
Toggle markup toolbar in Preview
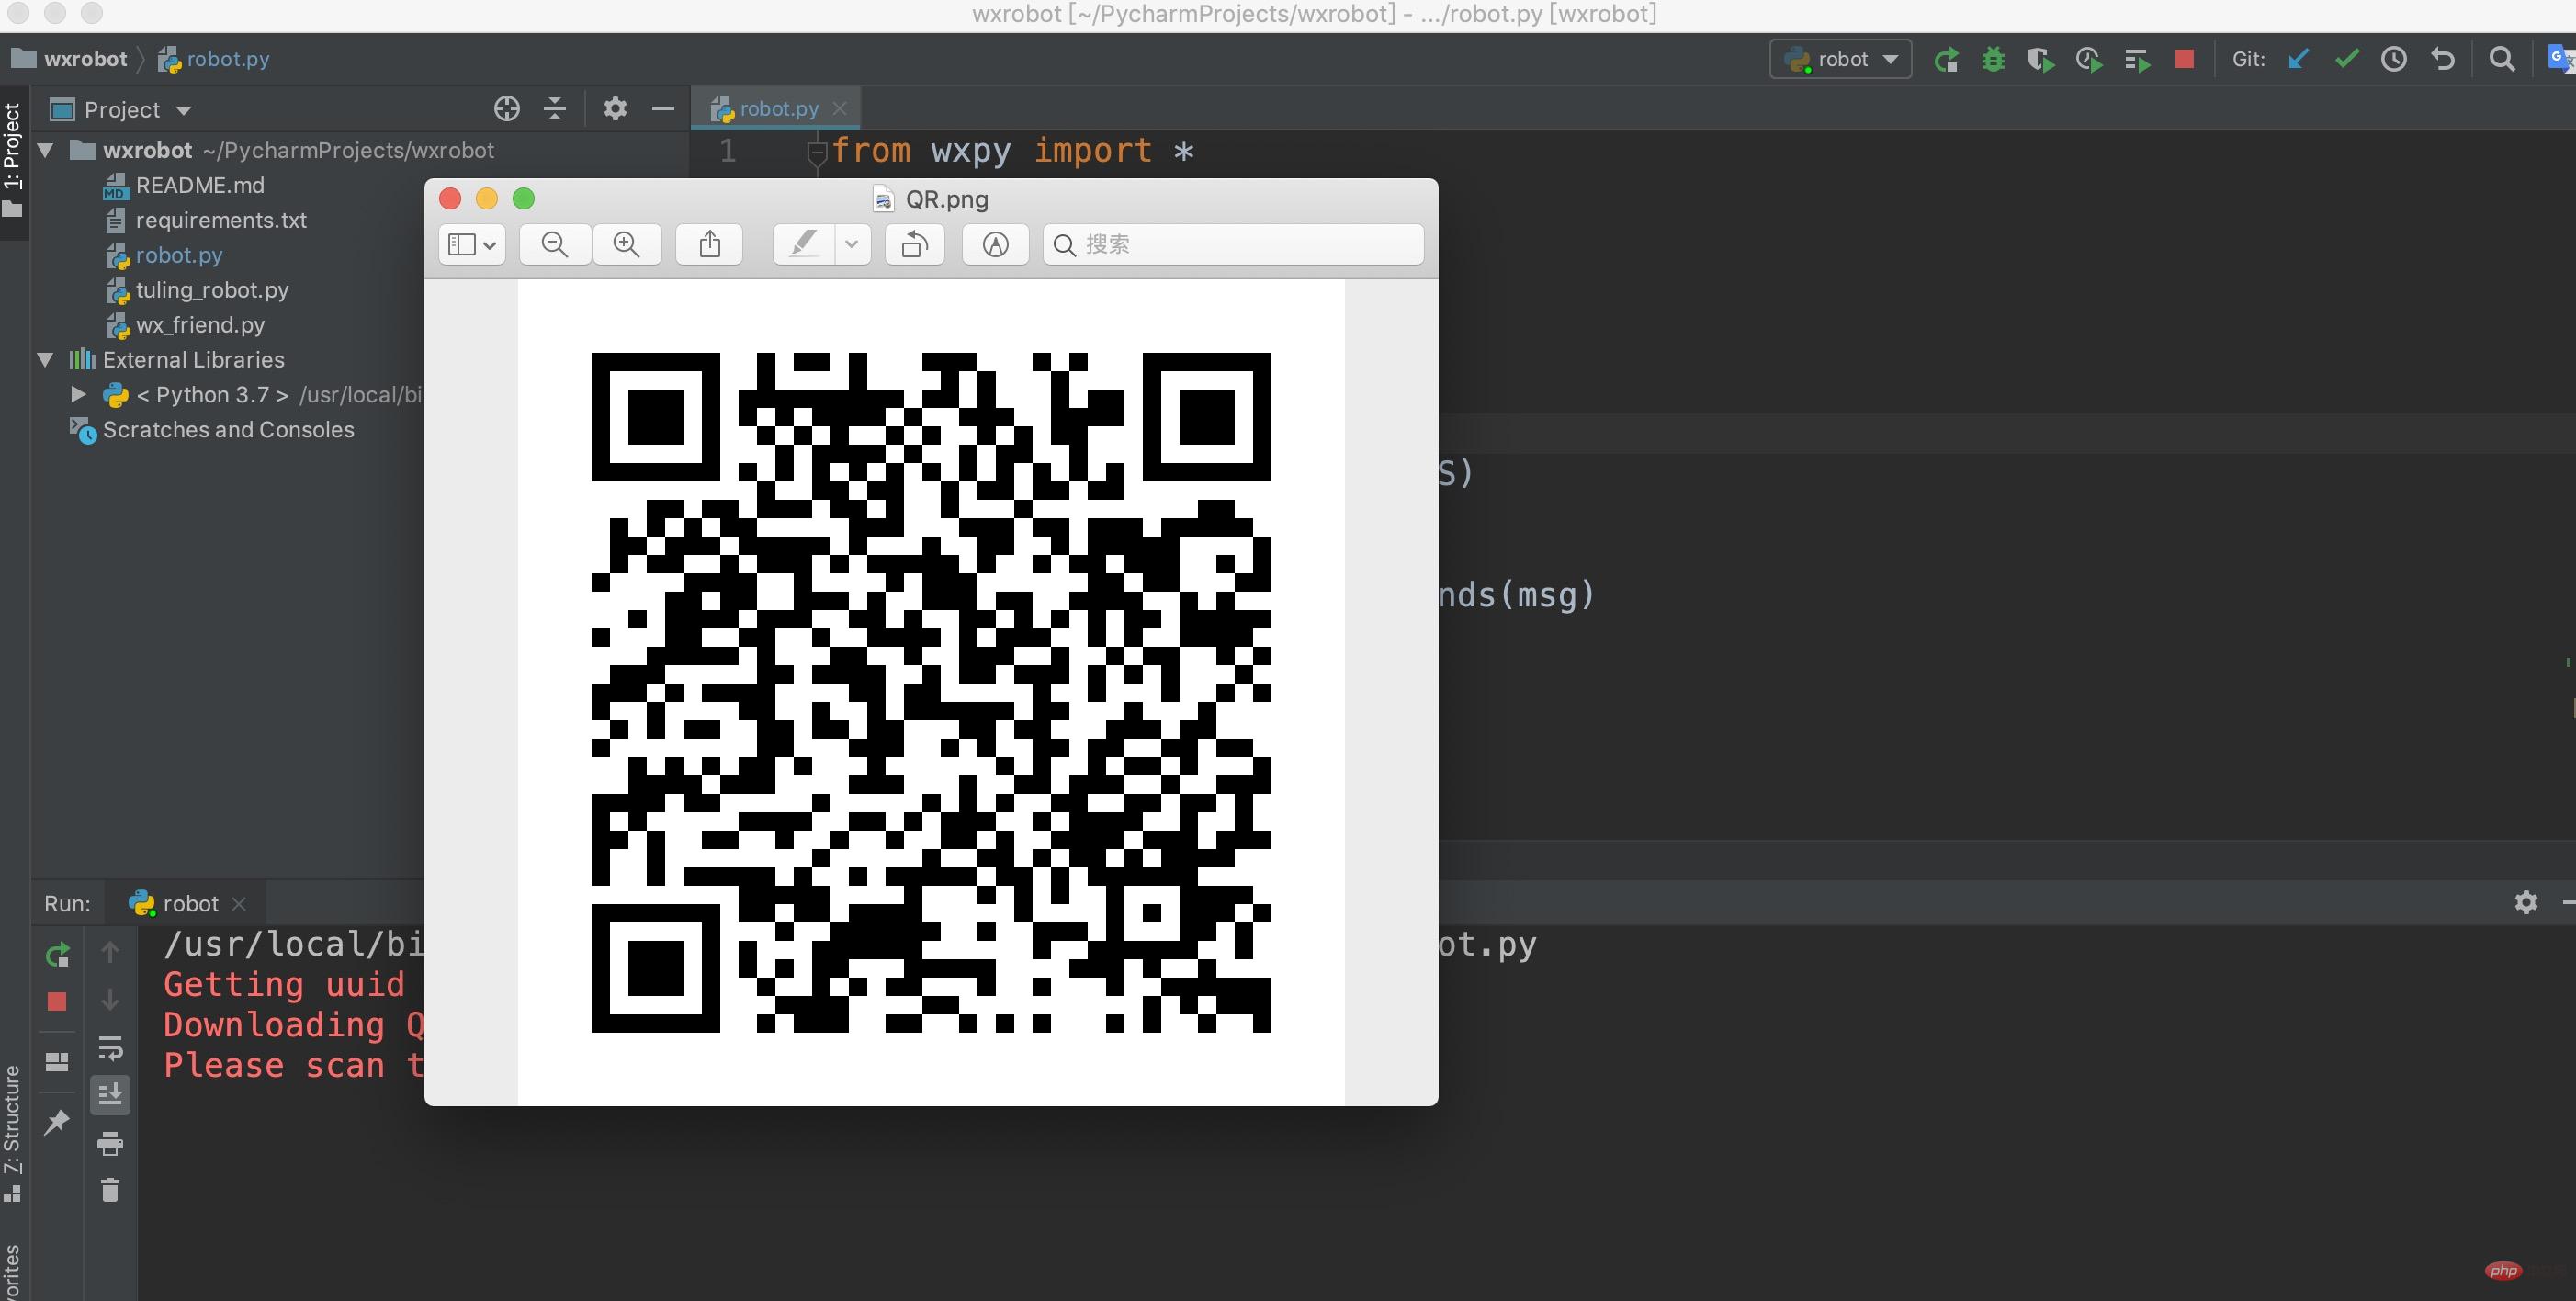click(x=995, y=245)
